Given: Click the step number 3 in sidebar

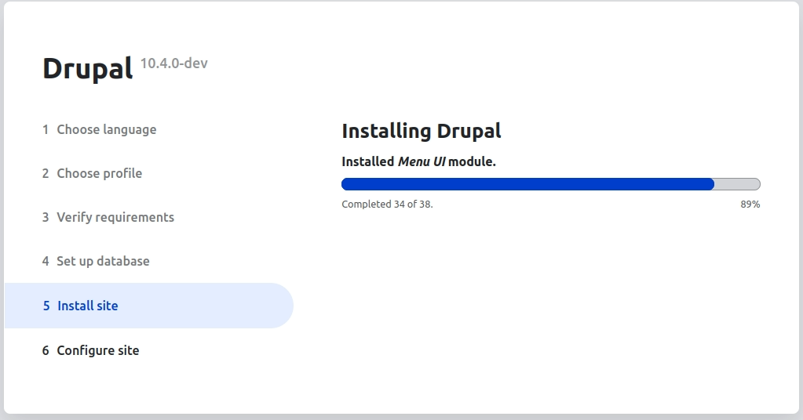Looking at the screenshot, I should (46, 218).
